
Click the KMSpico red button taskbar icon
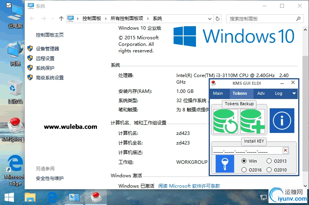pos(96,197)
